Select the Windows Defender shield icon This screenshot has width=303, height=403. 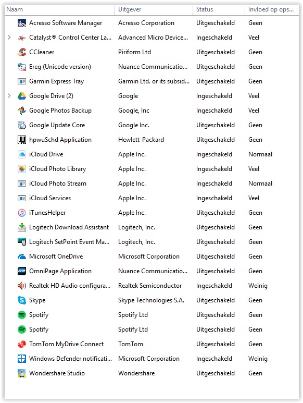tap(22, 359)
